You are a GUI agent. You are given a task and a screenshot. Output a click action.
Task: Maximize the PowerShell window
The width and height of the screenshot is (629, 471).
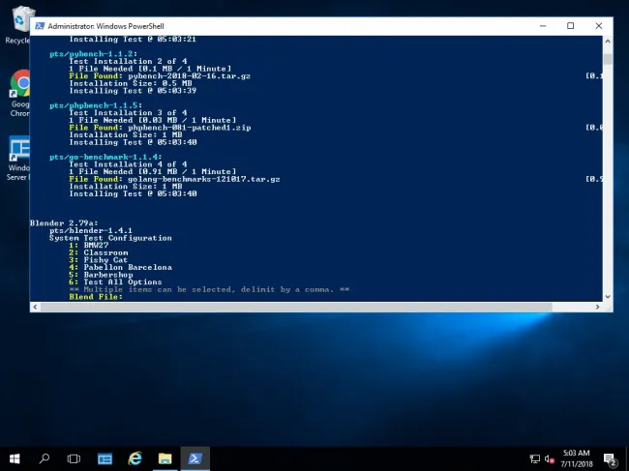(570, 25)
